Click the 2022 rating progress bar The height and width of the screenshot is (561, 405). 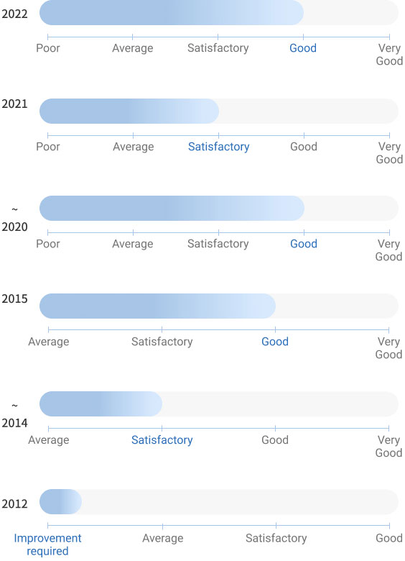(219, 12)
